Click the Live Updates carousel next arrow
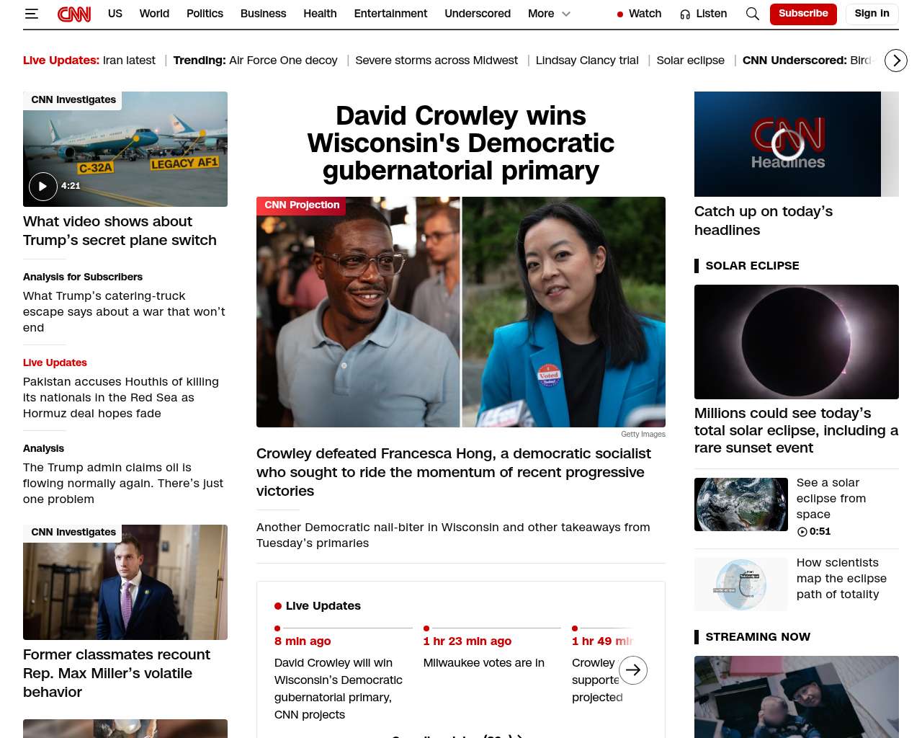 coord(633,670)
